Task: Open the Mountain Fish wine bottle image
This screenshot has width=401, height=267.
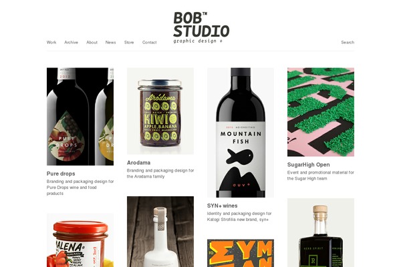Action: coord(241,132)
